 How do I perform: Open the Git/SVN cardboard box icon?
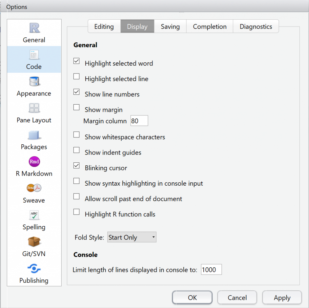click(x=34, y=241)
